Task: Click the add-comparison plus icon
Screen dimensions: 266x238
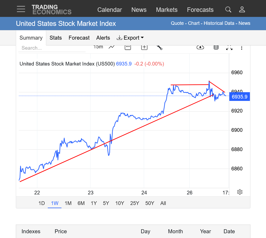Action: 144,47
